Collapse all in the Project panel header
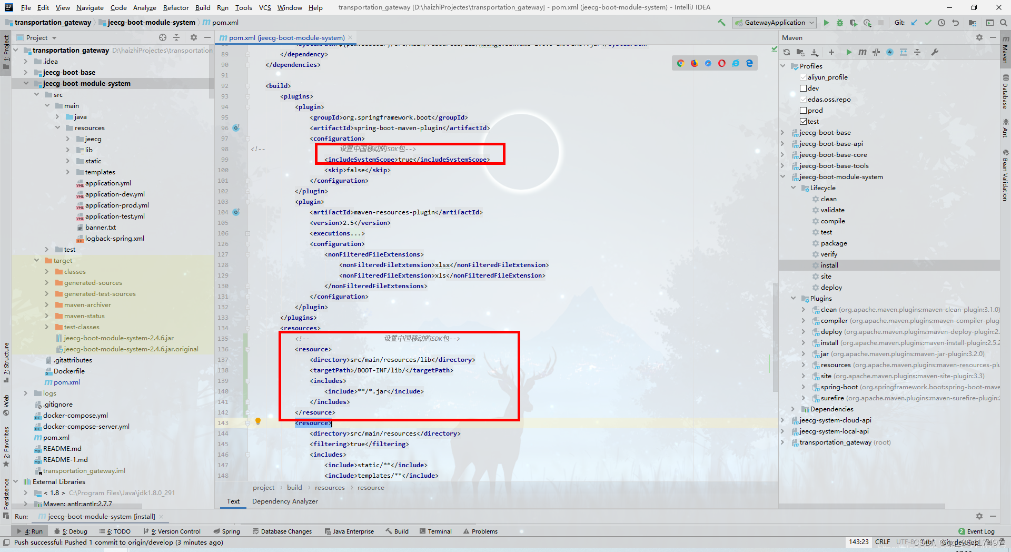This screenshot has height=552, width=1011. (176, 37)
